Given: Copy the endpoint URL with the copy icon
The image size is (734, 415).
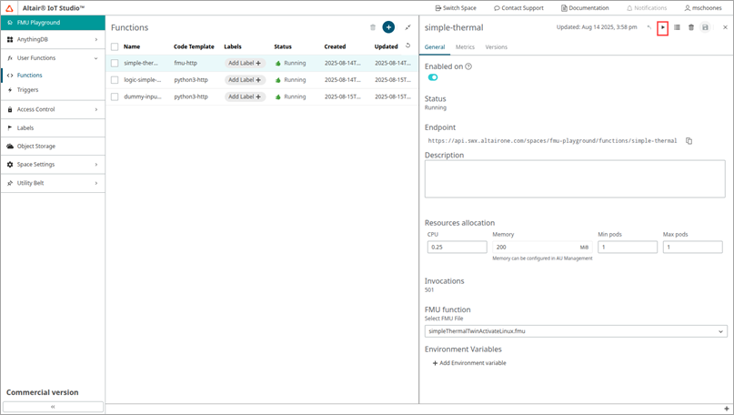Looking at the screenshot, I should point(689,141).
